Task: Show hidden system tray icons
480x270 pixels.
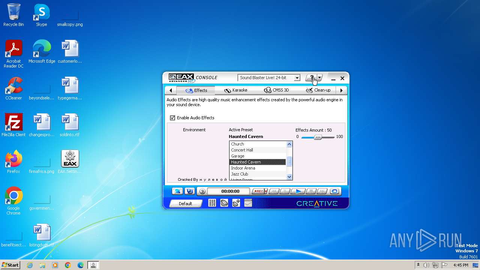Action: [418, 265]
